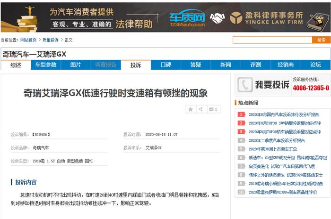Click the star favorite icon
This screenshot has width=331, height=219.
[191, 109]
